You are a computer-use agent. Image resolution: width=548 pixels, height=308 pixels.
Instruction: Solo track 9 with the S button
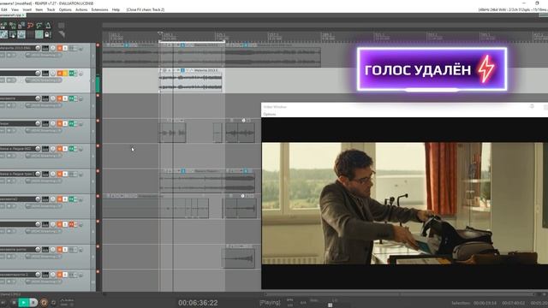(65, 249)
